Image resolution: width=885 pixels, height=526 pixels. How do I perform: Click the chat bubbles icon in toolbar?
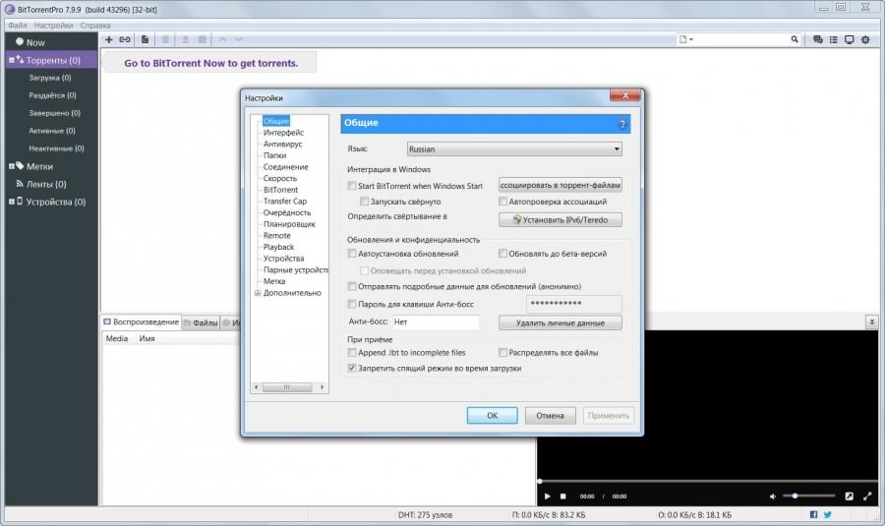coord(817,40)
